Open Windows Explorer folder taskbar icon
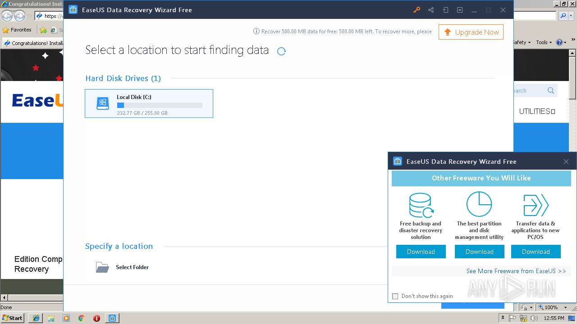The width and height of the screenshot is (577, 324). [51, 318]
